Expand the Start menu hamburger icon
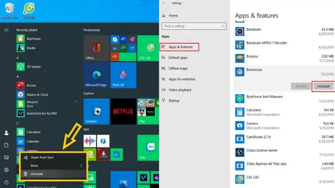Screen dimensions: 335x188 pos(7,30)
